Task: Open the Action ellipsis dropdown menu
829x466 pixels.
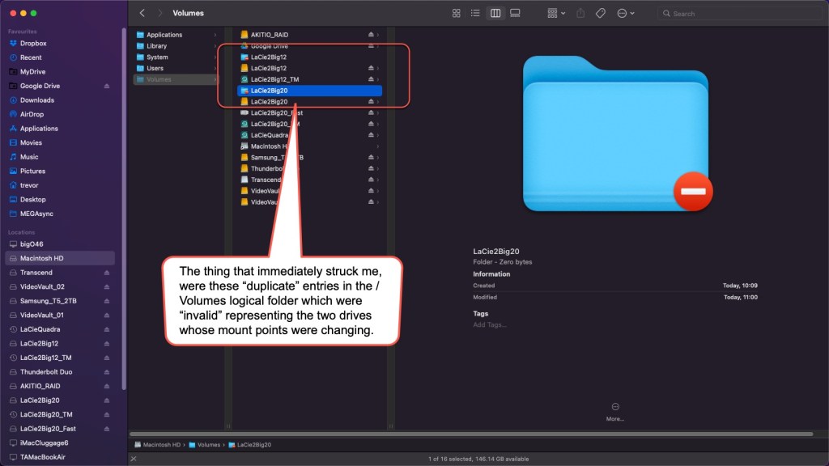Action: coord(625,14)
